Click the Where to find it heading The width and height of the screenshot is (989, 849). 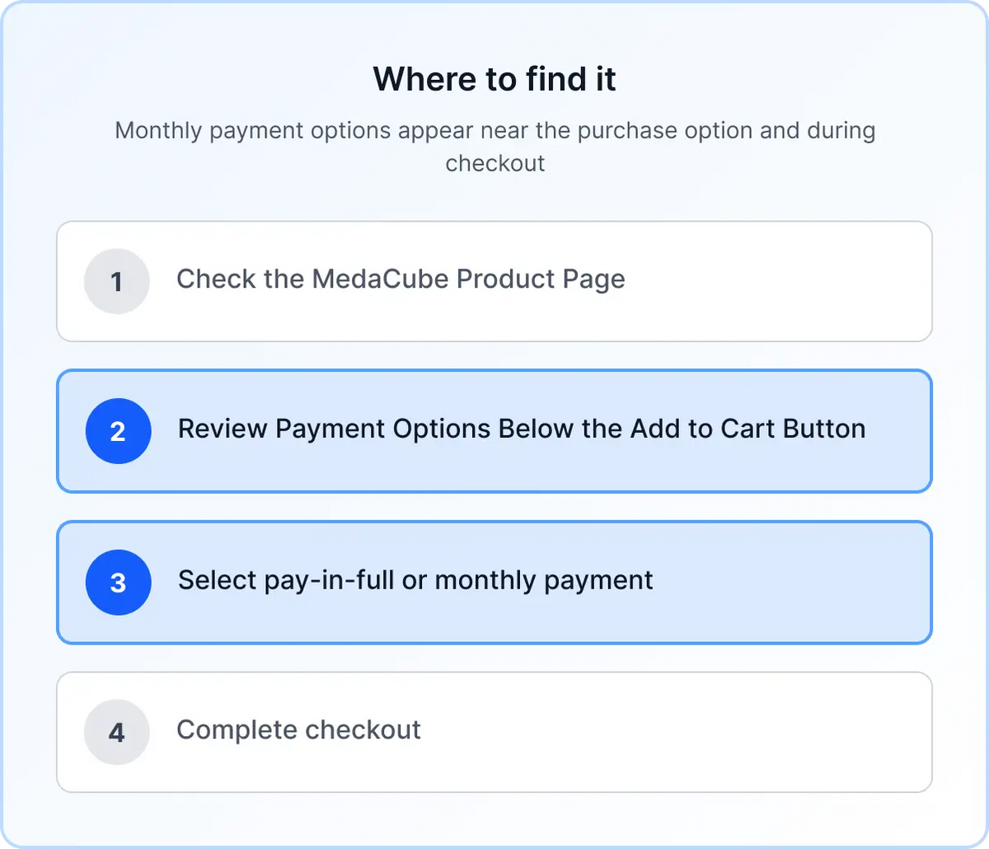click(x=494, y=79)
